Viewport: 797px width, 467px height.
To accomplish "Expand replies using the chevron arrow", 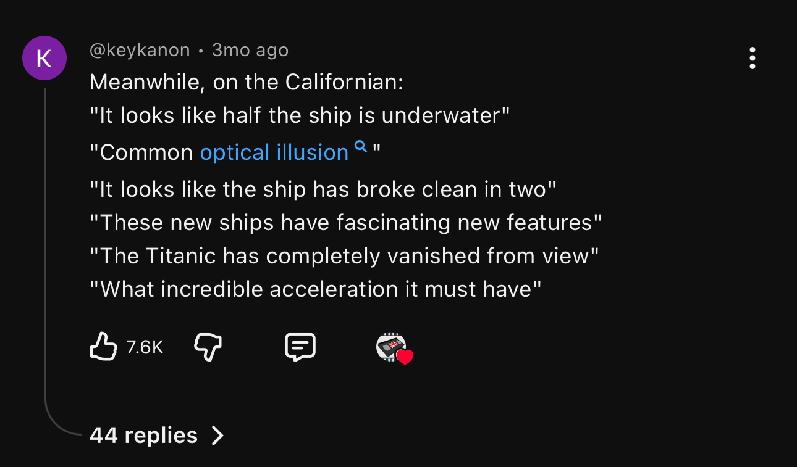I will pos(217,436).
